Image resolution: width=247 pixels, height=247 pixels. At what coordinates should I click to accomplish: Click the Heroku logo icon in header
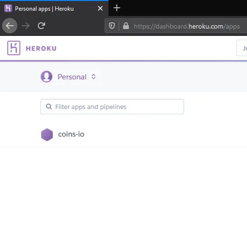point(14,48)
